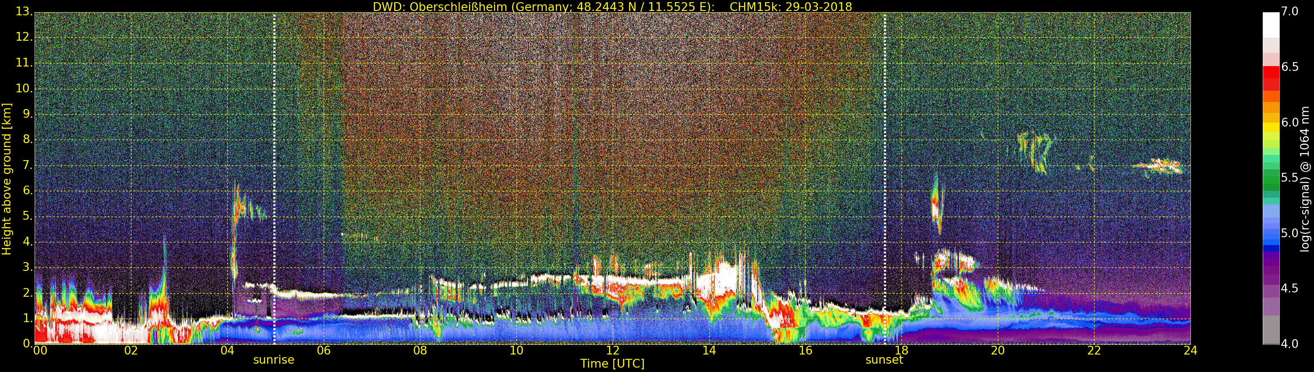Click the '6.' height tick label
Viewport: 1314px width, 372px height.
pyautogui.click(x=28, y=190)
